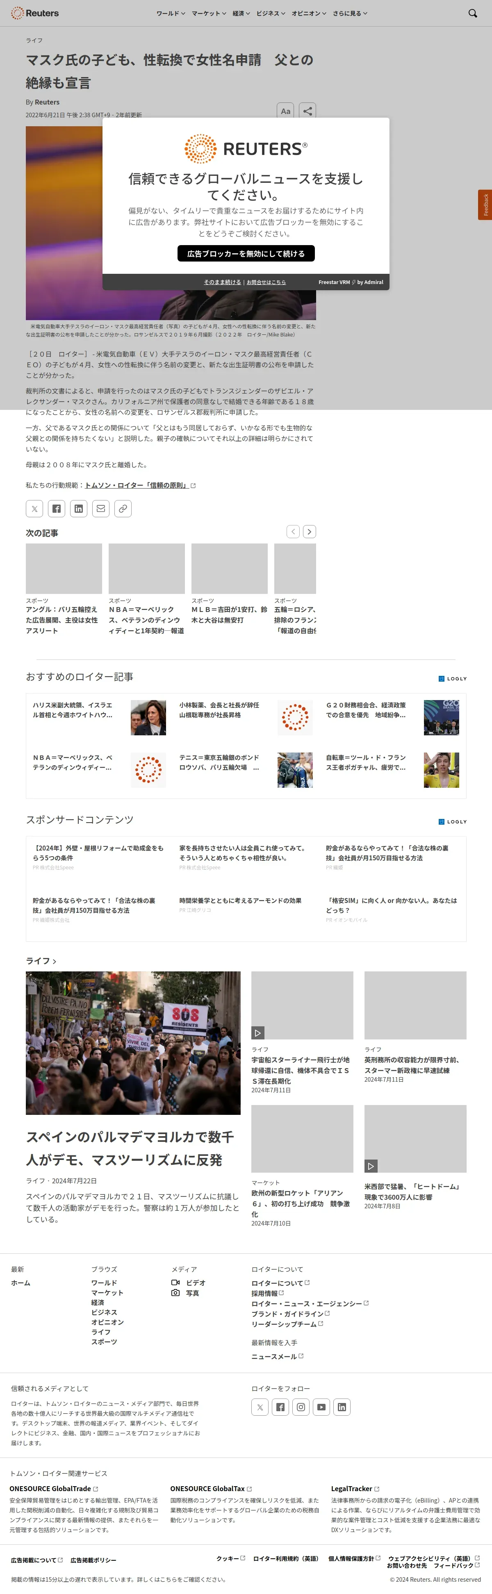
Task: Click 広告ブロッカーを無効にして続ける button
Action: coord(246,254)
